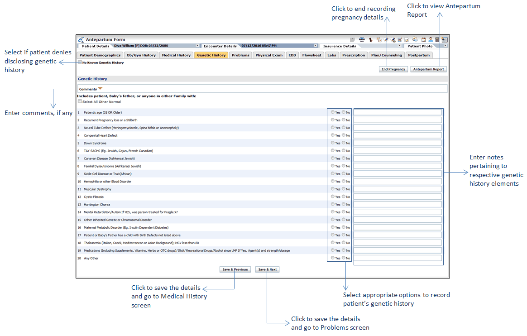Select Yes for Down Syndrome
Image resolution: width=527 pixels, height=336 pixels.
click(333, 143)
